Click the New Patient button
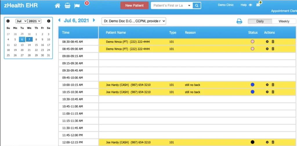 point(135,6)
